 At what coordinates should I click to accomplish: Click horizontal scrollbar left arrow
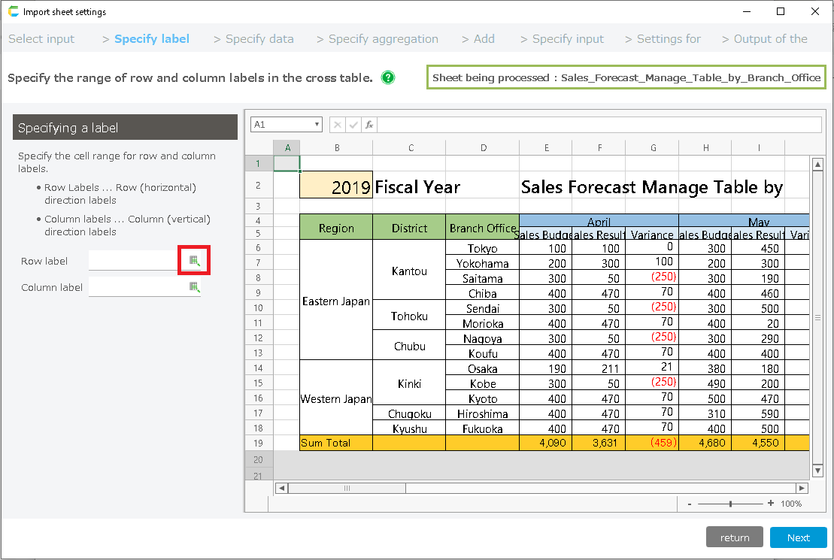pos(281,488)
